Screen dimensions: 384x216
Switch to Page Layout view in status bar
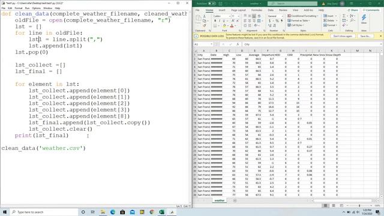point(334,205)
